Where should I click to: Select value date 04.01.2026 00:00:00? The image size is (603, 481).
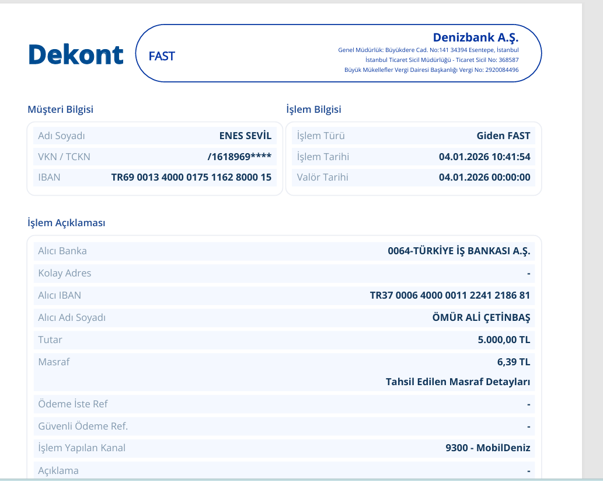pos(485,177)
